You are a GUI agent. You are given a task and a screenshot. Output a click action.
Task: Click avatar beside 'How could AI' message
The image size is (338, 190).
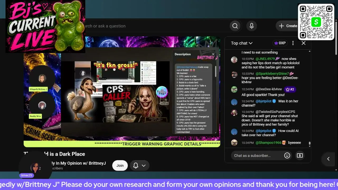(x=234, y=131)
